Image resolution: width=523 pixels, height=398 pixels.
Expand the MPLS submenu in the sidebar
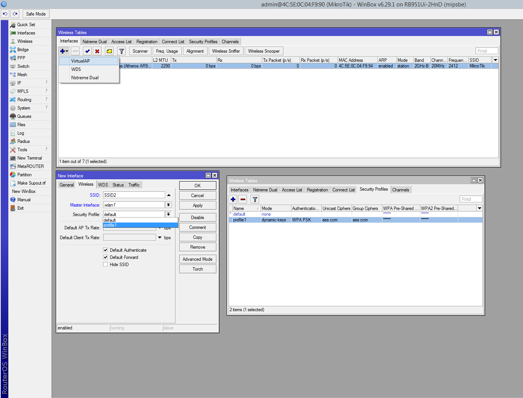47,91
